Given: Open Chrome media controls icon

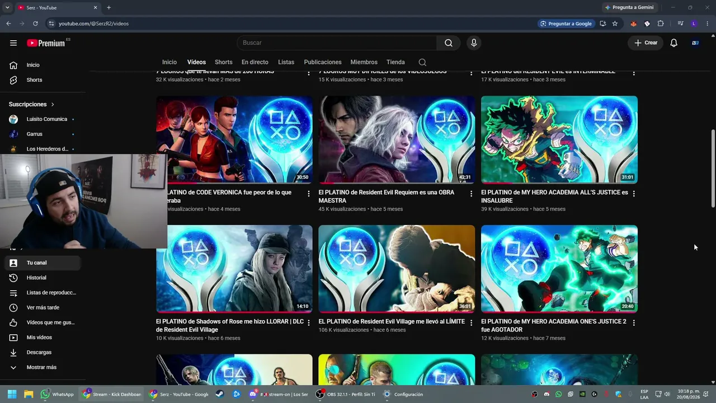Looking at the screenshot, I should click(x=680, y=24).
